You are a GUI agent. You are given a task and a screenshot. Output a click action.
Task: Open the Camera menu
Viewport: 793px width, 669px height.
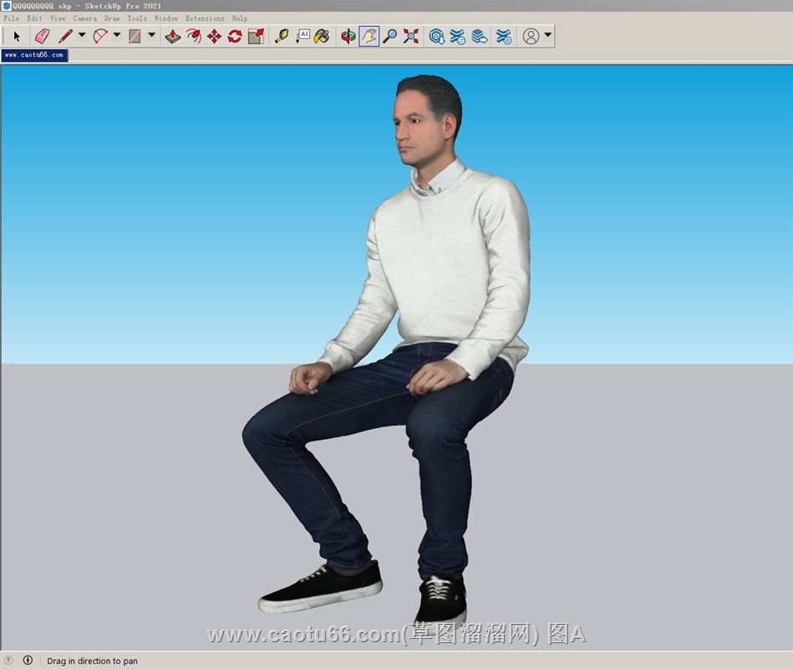[x=84, y=18]
